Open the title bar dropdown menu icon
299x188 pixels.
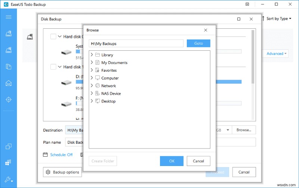click(x=247, y=4)
